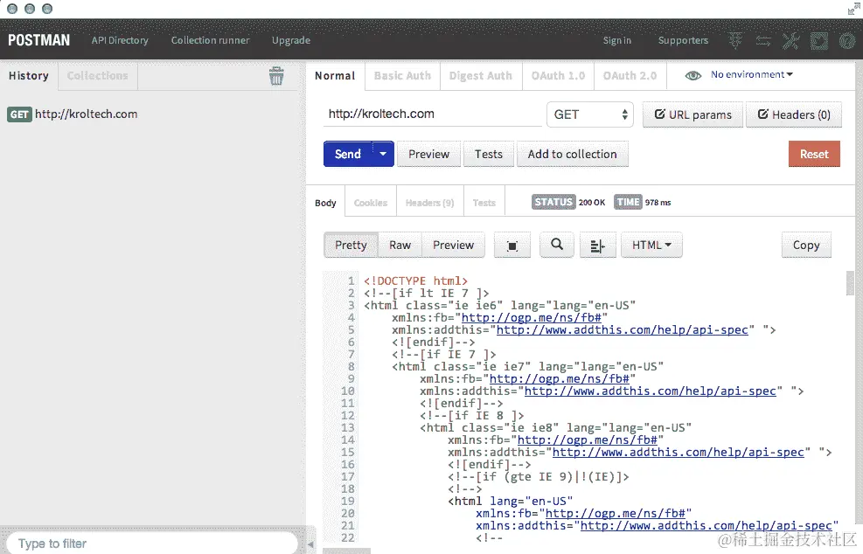The image size is (863, 554).
Task: Select history item http://kroltech.com
Action: click(86, 114)
